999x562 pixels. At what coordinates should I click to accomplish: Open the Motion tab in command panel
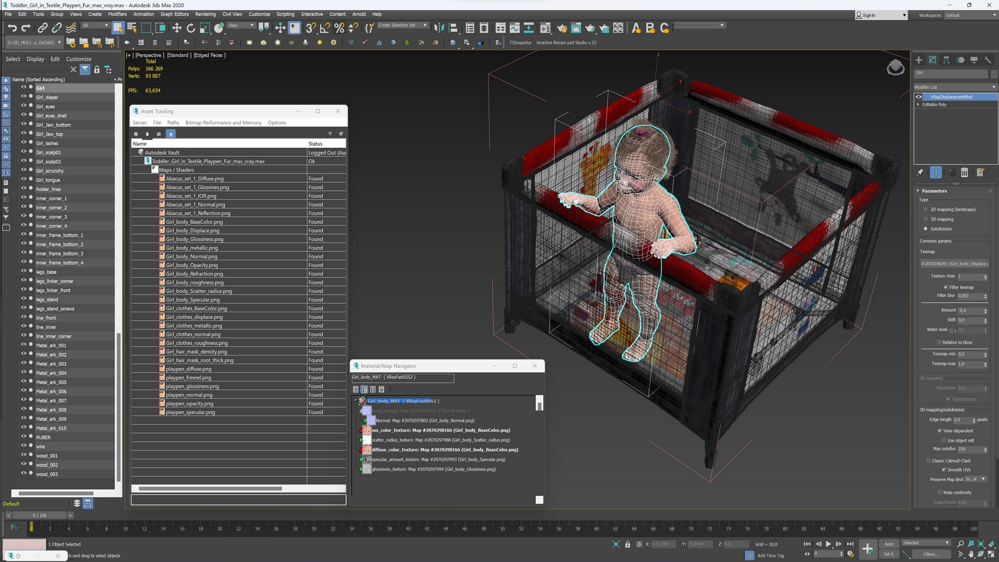(960, 60)
